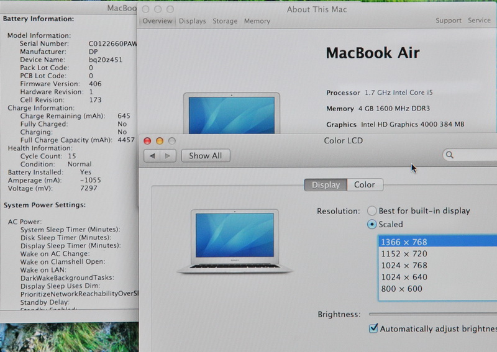
Task: Click the Amperage '-1055' value
Action: pos(90,180)
